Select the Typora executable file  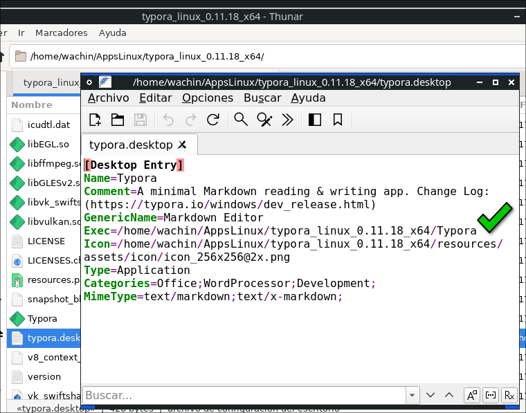[x=42, y=318]
